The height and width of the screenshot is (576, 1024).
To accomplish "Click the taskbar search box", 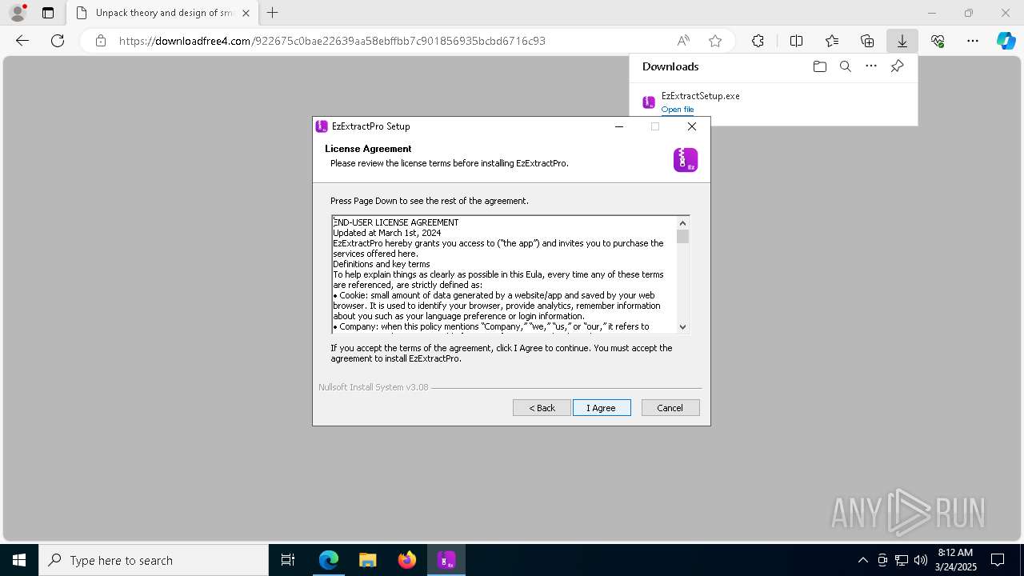I will pyautogui.click(x=154, y=560).
